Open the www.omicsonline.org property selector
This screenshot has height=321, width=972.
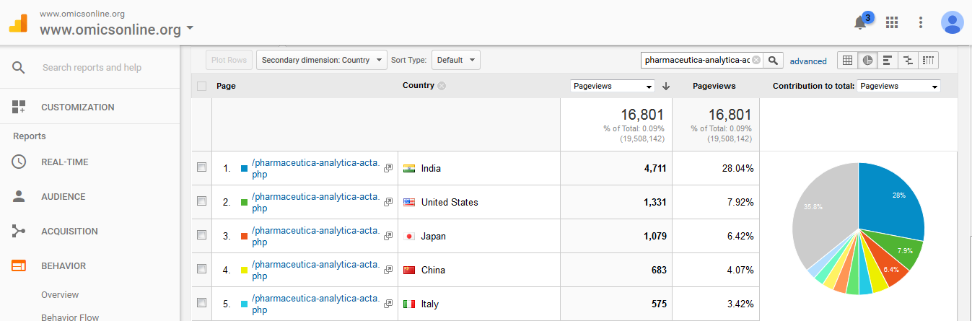click(116, 30)
